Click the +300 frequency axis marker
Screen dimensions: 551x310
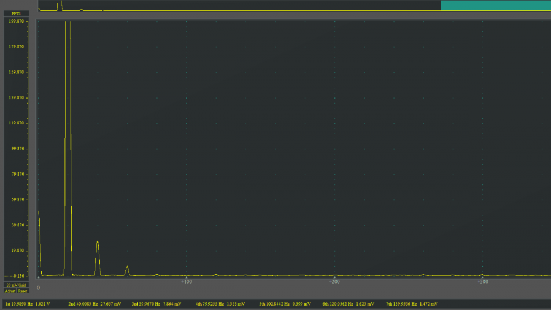[482, 281]
